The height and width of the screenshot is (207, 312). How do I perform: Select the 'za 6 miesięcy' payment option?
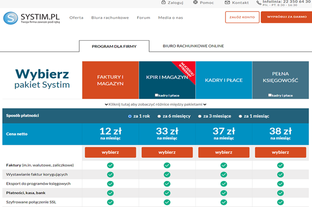point(159,116)
